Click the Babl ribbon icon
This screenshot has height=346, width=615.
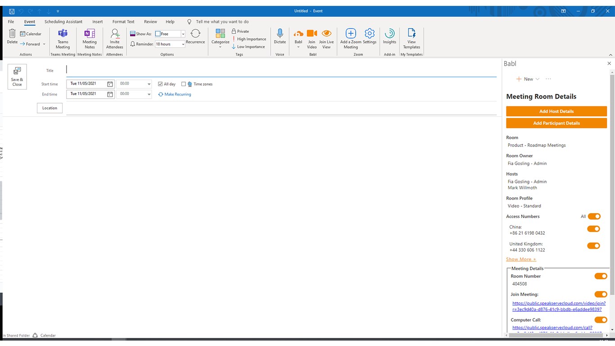coord(298,34)
